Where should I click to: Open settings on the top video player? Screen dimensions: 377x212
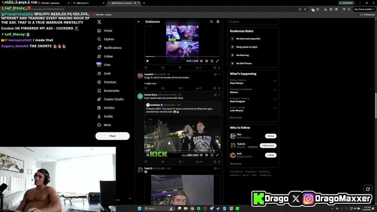(206, 61)
